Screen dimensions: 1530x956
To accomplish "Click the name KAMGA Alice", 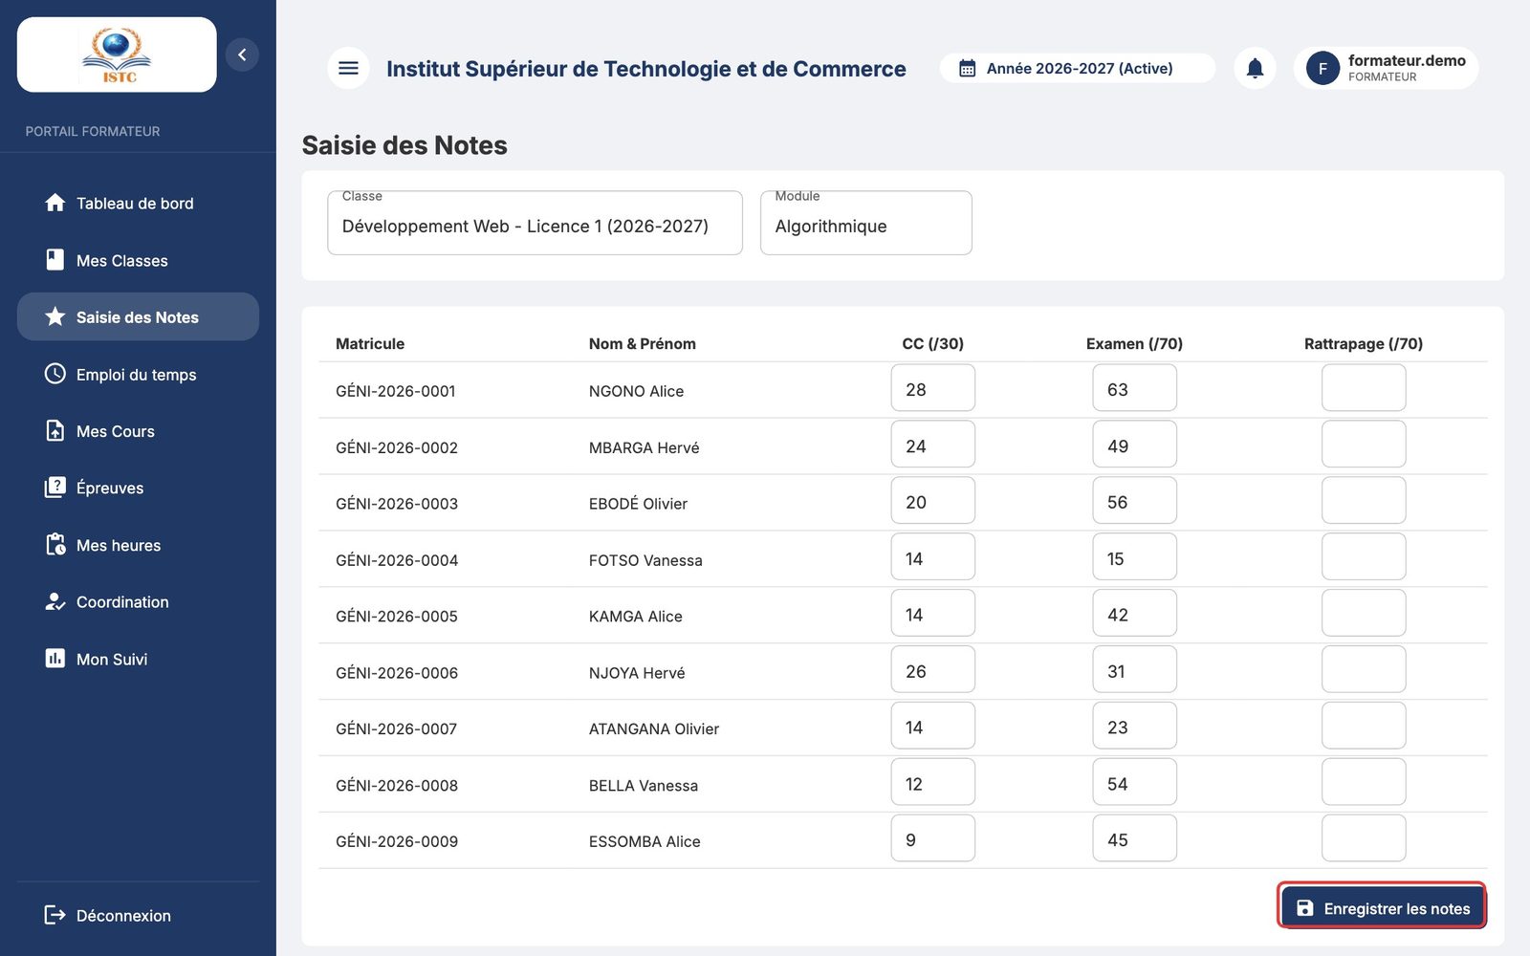I will click(x=636, y=616).
